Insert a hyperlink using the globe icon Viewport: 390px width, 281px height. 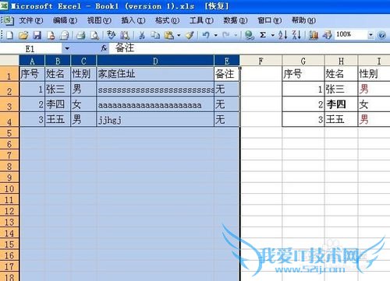click(x=249, y=35)
